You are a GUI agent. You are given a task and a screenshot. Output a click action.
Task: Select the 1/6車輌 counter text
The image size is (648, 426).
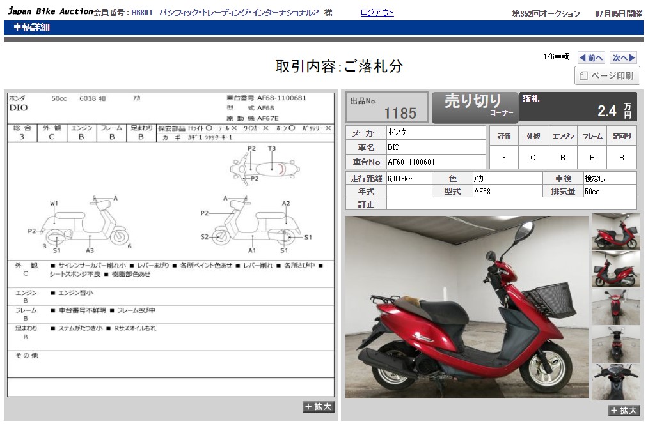point(557,57)
